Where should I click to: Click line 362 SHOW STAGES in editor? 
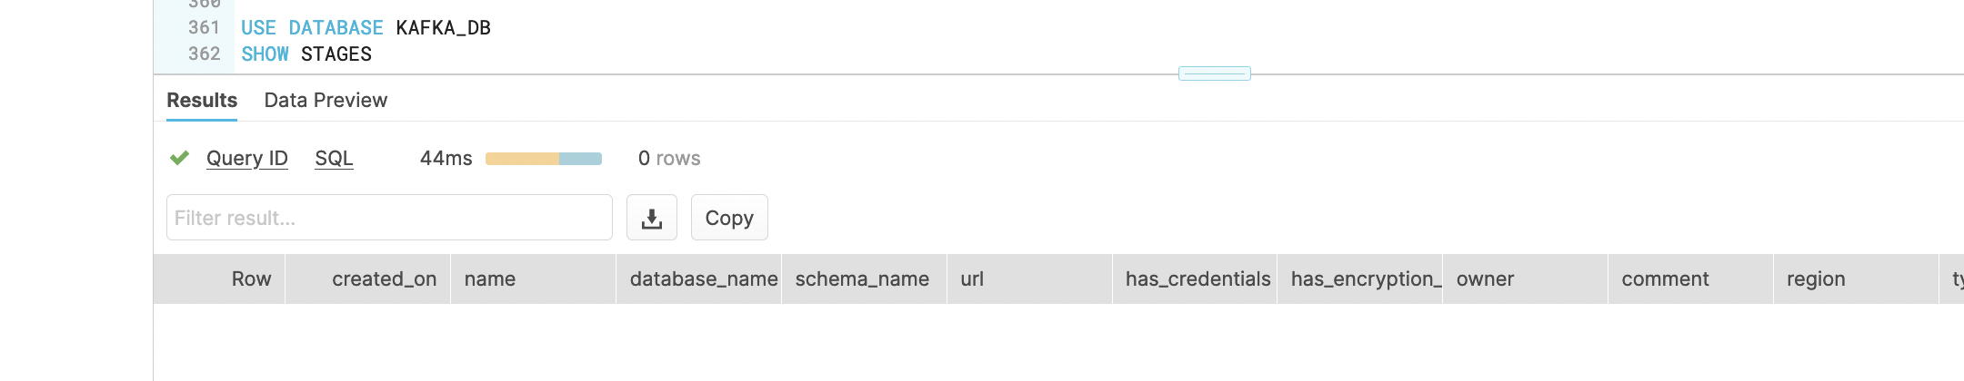(306, 54)
